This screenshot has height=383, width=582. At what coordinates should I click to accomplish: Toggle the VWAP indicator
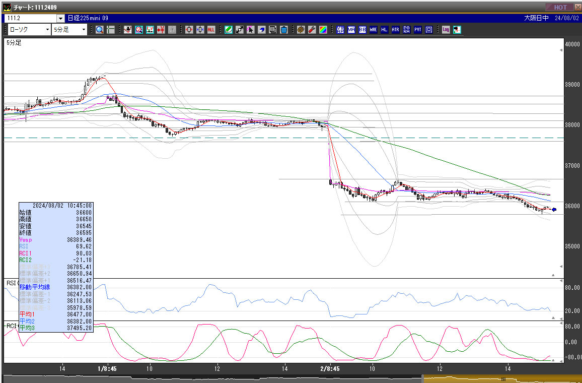point(340,30)
